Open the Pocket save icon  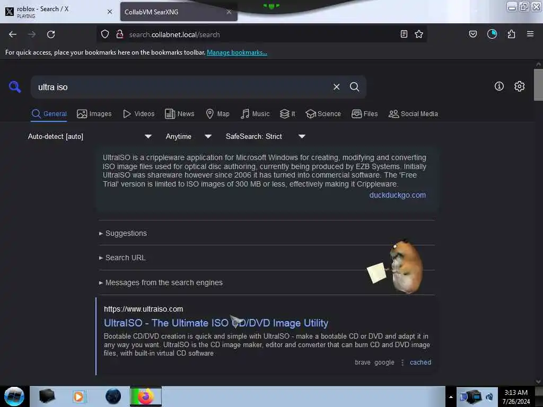pos(473,34)
